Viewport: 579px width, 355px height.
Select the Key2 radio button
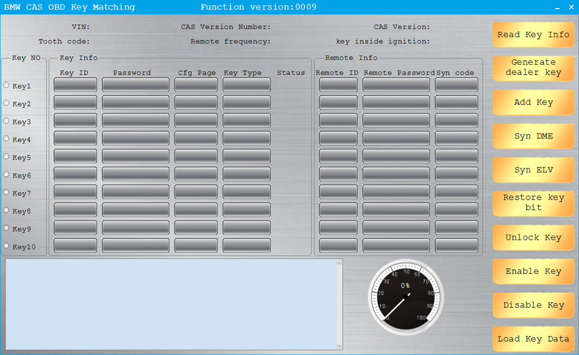[x=6, y=103]
